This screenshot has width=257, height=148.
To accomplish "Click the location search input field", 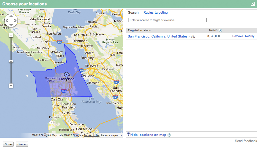I will (167, 20).
